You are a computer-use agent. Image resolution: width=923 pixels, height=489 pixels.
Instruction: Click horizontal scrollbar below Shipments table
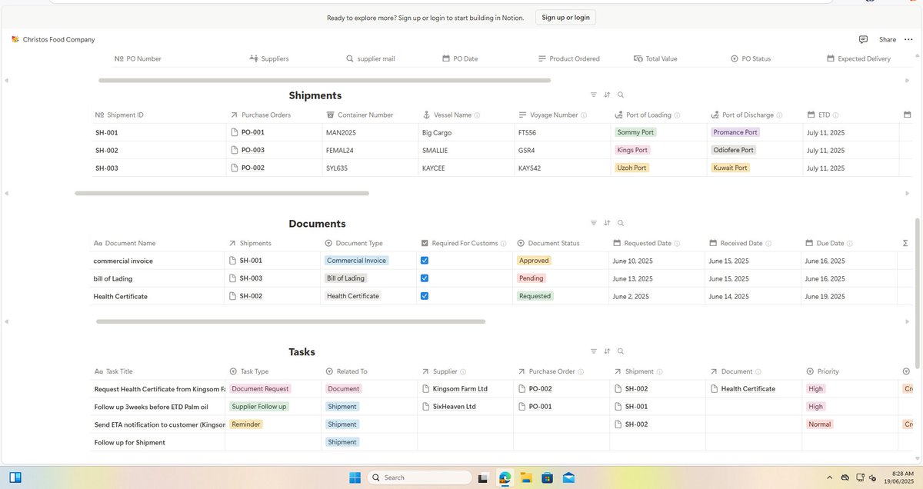click(x=222, y=193)
